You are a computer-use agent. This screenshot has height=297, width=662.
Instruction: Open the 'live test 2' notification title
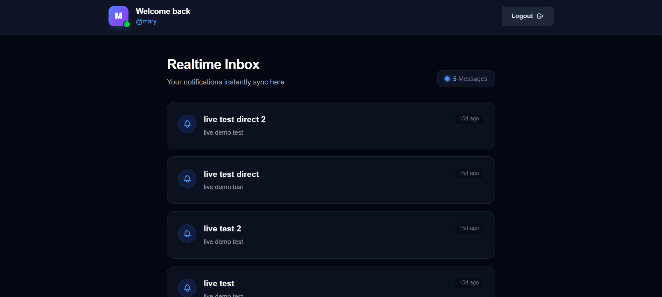(x=222, y=229)
